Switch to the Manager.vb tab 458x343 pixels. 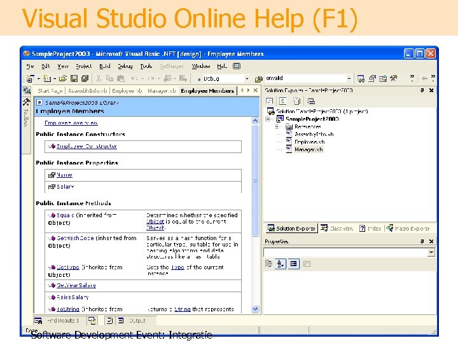(x=162, y=91)
